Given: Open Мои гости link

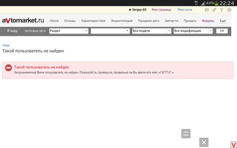Looking at the screenshot, I should tap(185, 9).
